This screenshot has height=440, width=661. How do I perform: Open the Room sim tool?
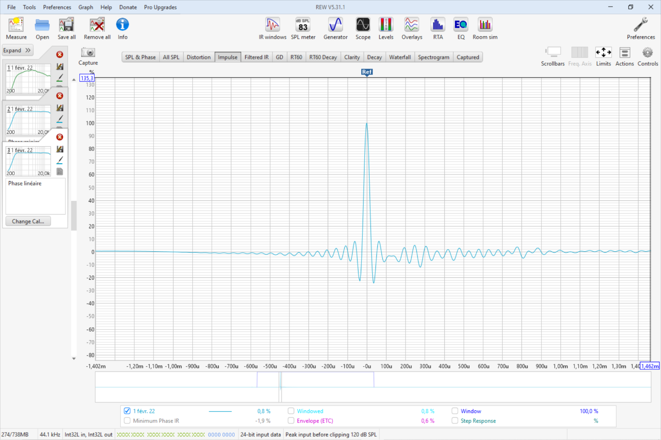point(485,28)
